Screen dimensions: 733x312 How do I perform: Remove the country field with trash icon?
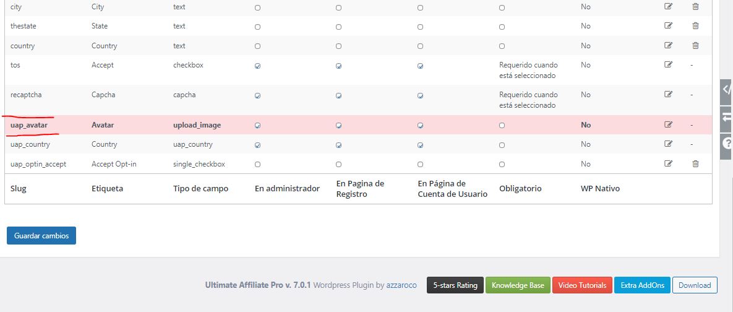click(x=695, y=46)
